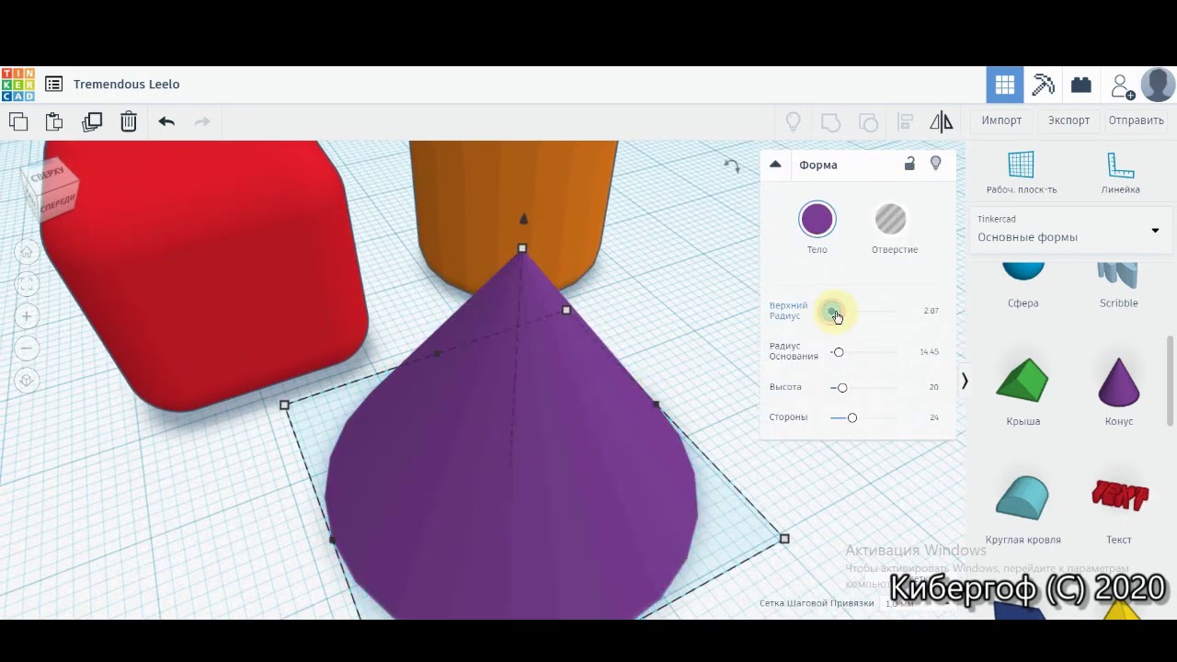Click the Верхний Радиус slider handle
The image size is (1177, 662).
tap(832, 311)
